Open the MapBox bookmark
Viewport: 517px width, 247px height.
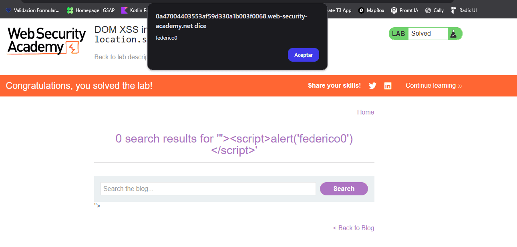371,10
